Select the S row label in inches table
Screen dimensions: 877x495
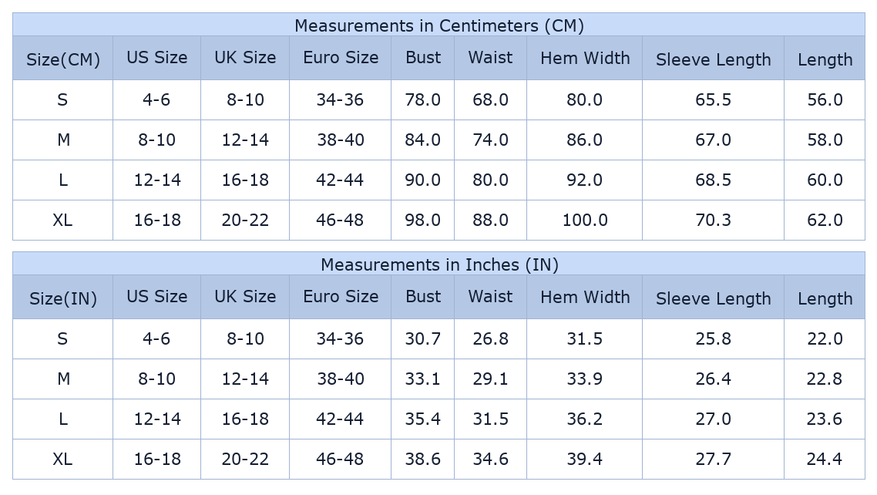pyautogui.click(x=63, y=338)
